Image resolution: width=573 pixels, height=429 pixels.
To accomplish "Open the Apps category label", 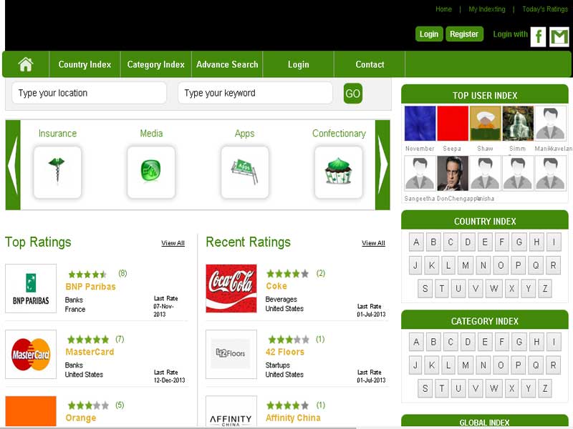I will coord(244,134).
